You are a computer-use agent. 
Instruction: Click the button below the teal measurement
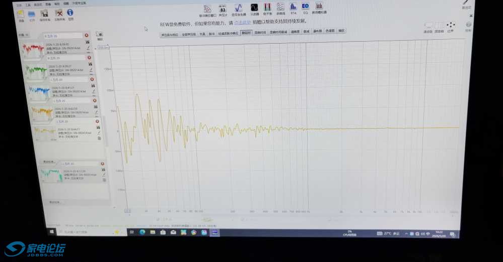(54, 202)
